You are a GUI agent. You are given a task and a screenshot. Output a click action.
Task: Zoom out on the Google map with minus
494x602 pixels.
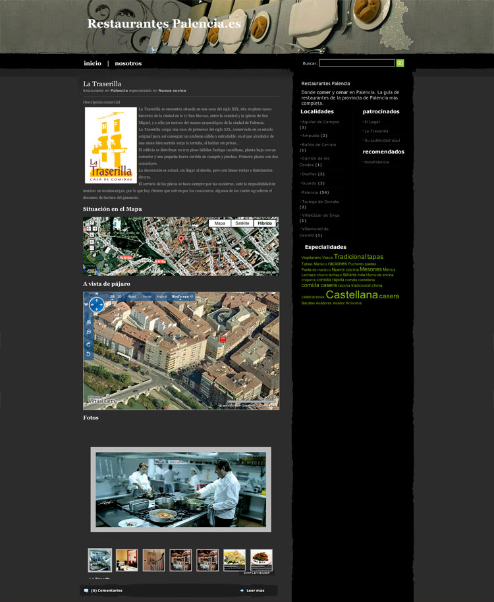[92, 248]
